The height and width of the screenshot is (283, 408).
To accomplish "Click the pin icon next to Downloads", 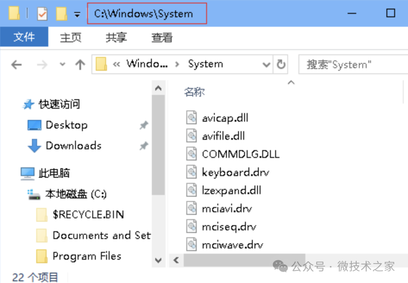I will pyautogui.click(x=144, y=145).
